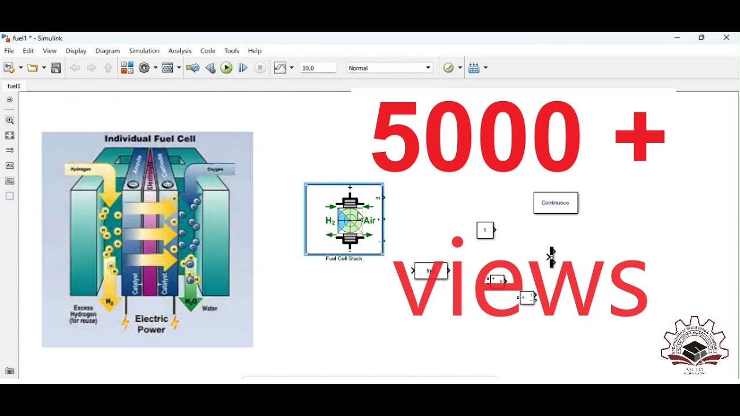
Task: Expand the Data Inspector dropdown arrow
Action: [x=291, y=68]
